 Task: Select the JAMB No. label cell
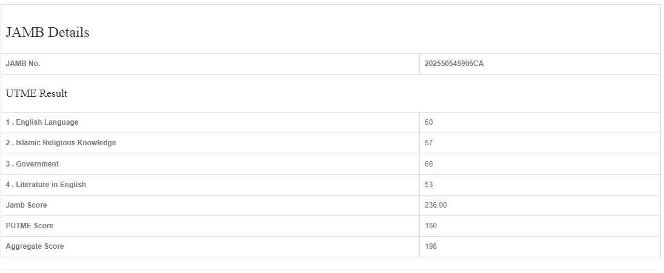pos(23,64)
